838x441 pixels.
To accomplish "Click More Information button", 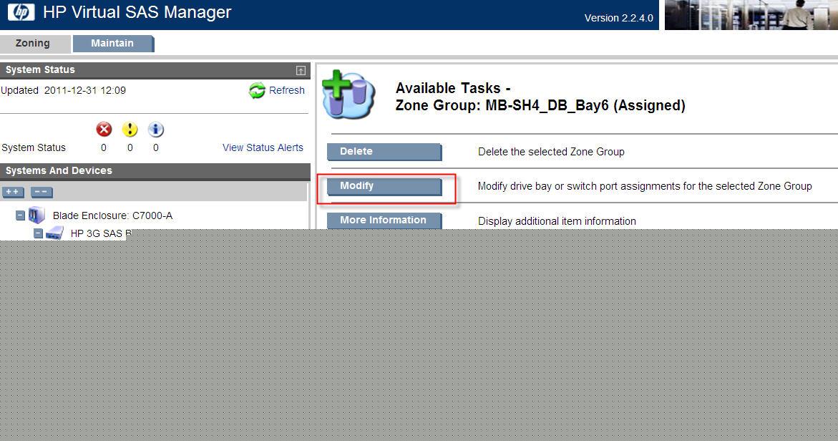I will click(x=384, y=220).
